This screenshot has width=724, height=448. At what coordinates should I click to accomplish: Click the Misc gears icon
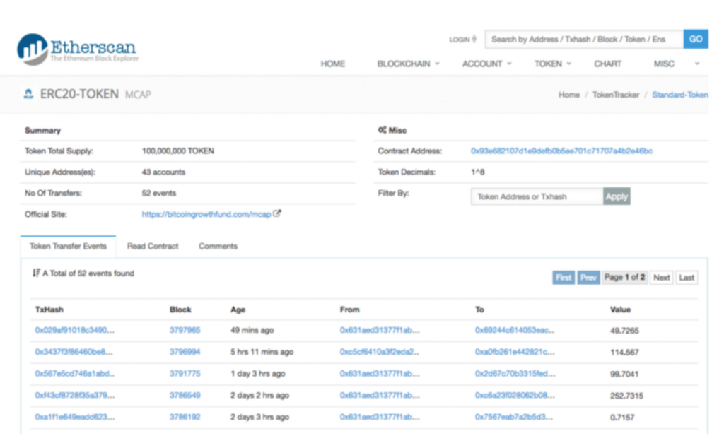click(382, 130)
